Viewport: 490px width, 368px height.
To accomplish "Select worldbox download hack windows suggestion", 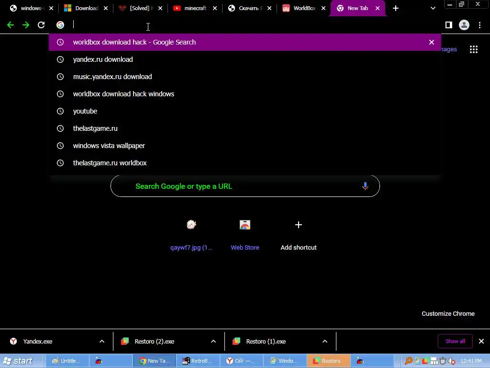I will click(x=245, y=94).
